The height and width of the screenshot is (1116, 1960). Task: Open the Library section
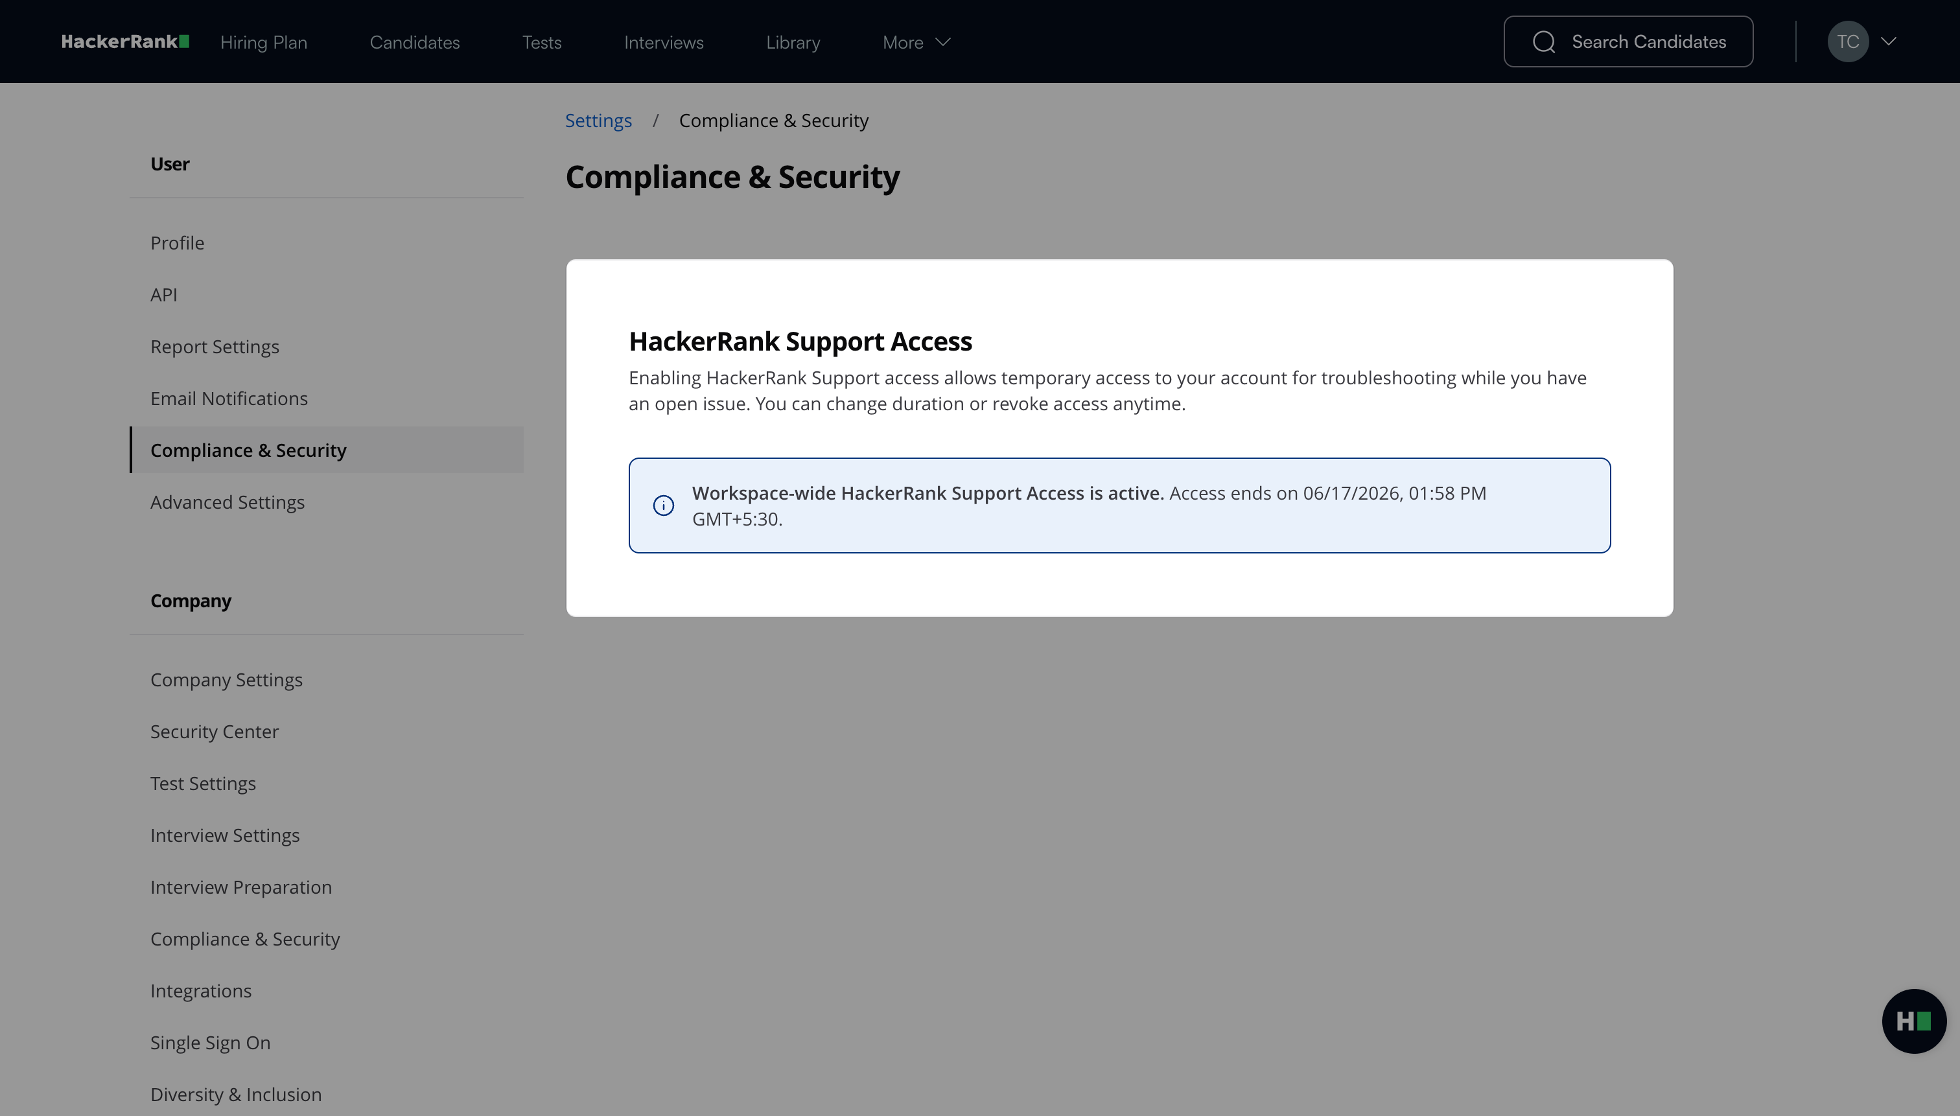point(793,42)
